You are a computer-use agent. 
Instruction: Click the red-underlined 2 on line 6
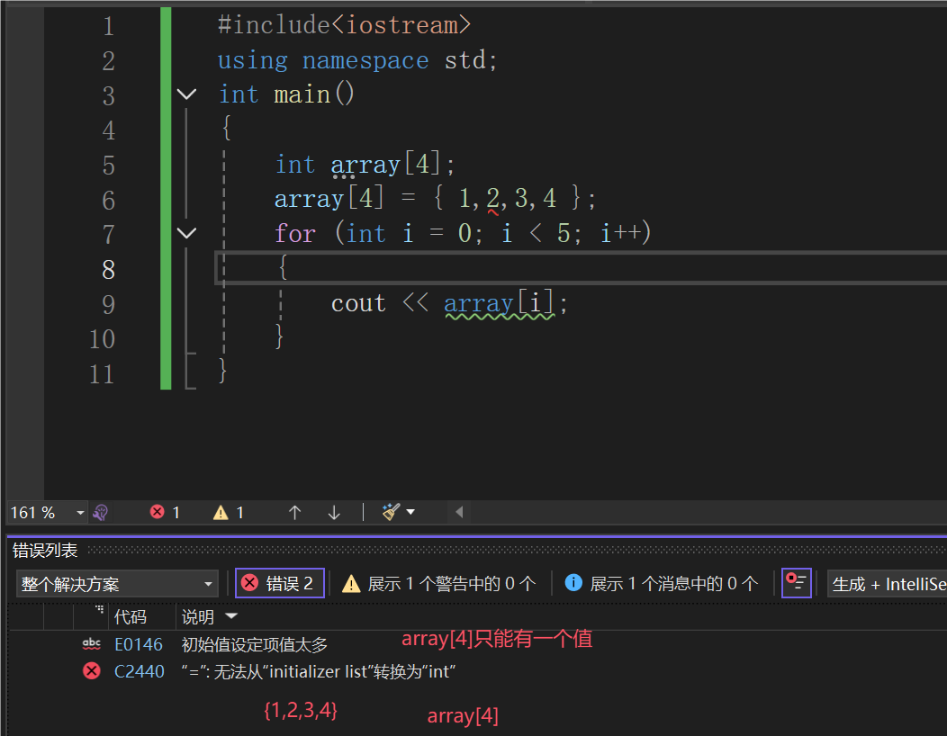(x=492, y=199)
